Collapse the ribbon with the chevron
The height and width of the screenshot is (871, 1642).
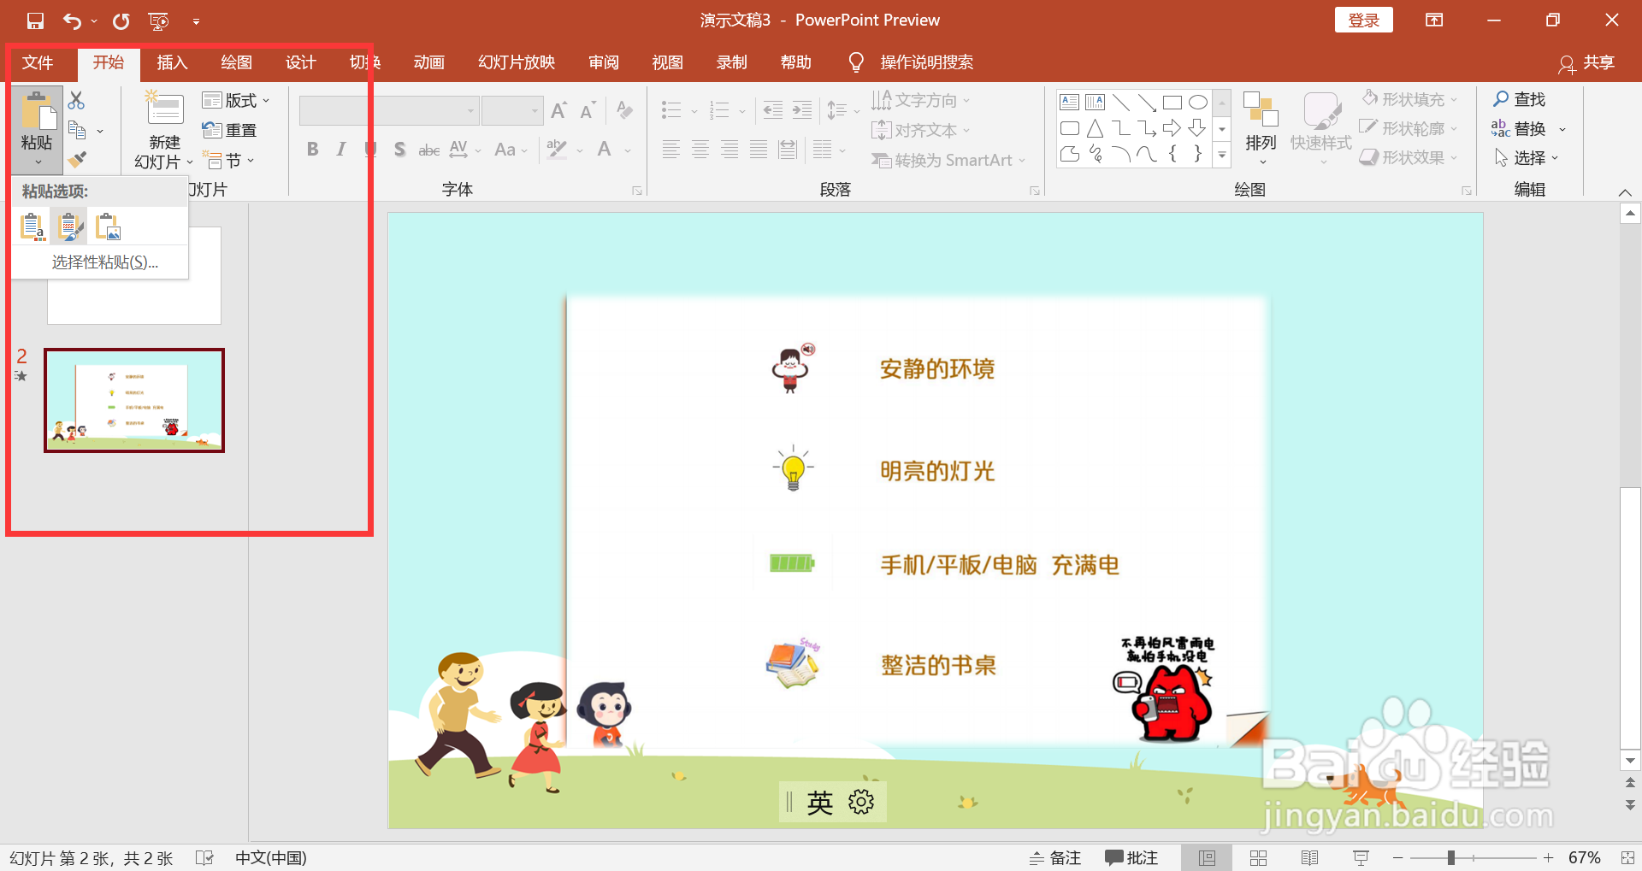pos(1625,192)
